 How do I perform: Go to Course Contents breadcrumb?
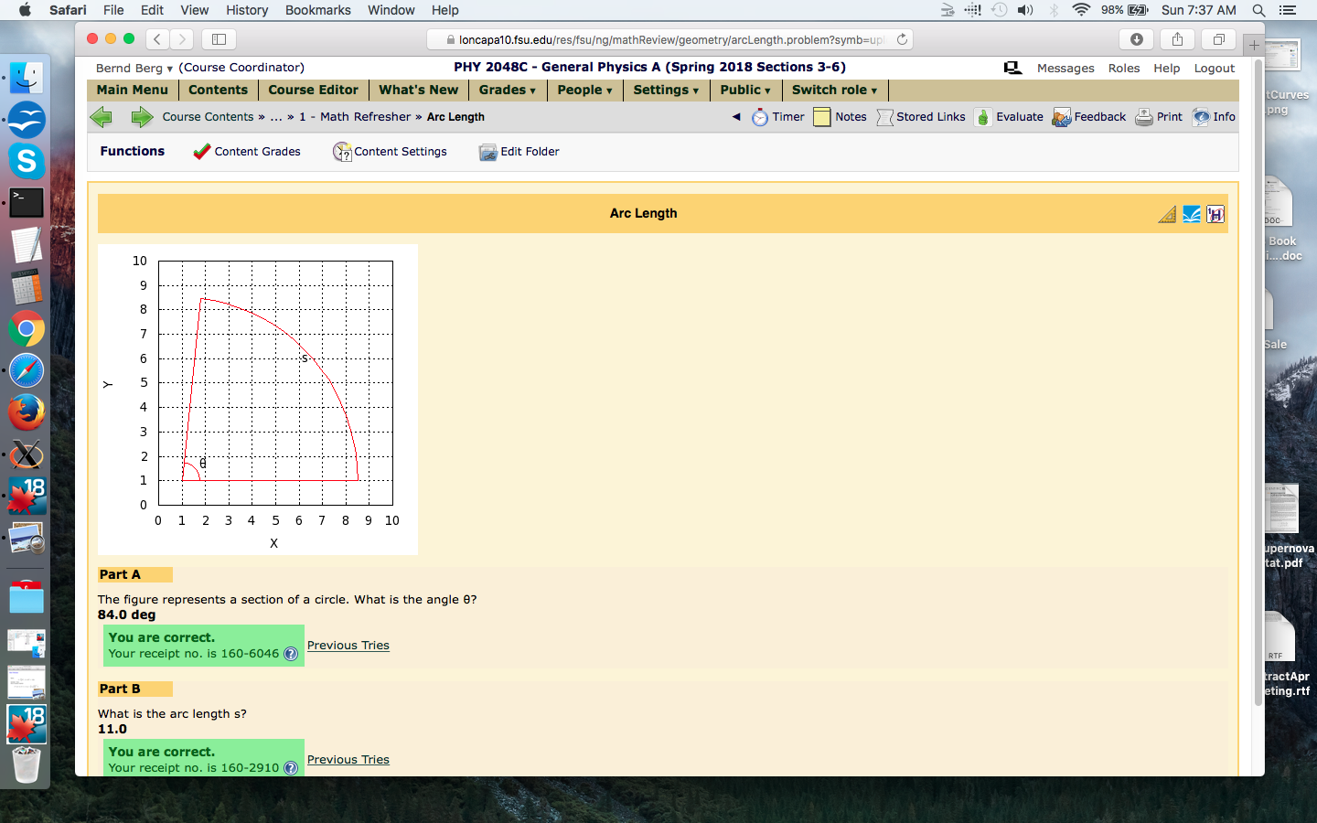pyautogui.click(x=208, y=117)
